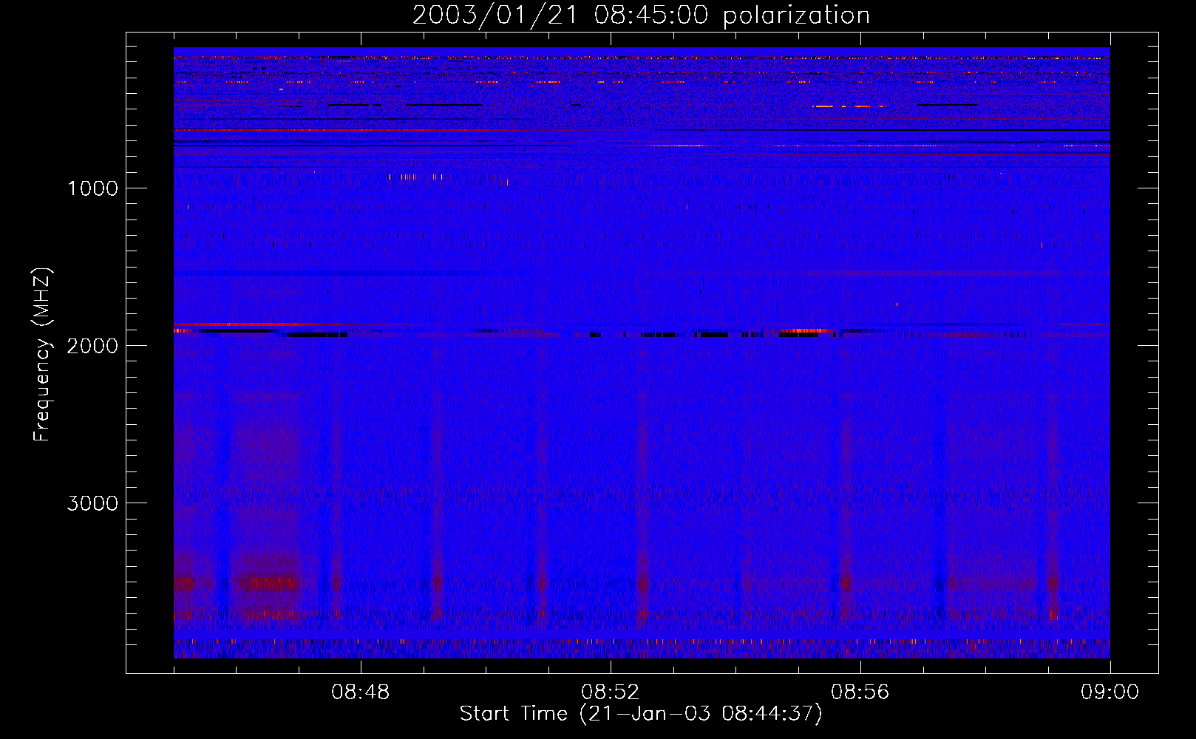The height and width of the screenshot is (739, 1196).
Task: Select the 2000 frequency axis label
Action: click(92, 346)
